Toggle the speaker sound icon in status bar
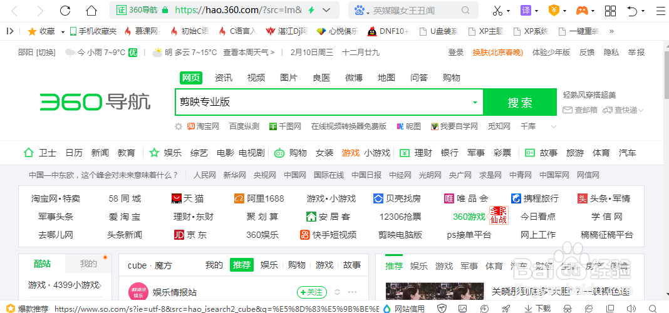The width and height of the screenshot is (669, 313). click(x=632, y=308)
